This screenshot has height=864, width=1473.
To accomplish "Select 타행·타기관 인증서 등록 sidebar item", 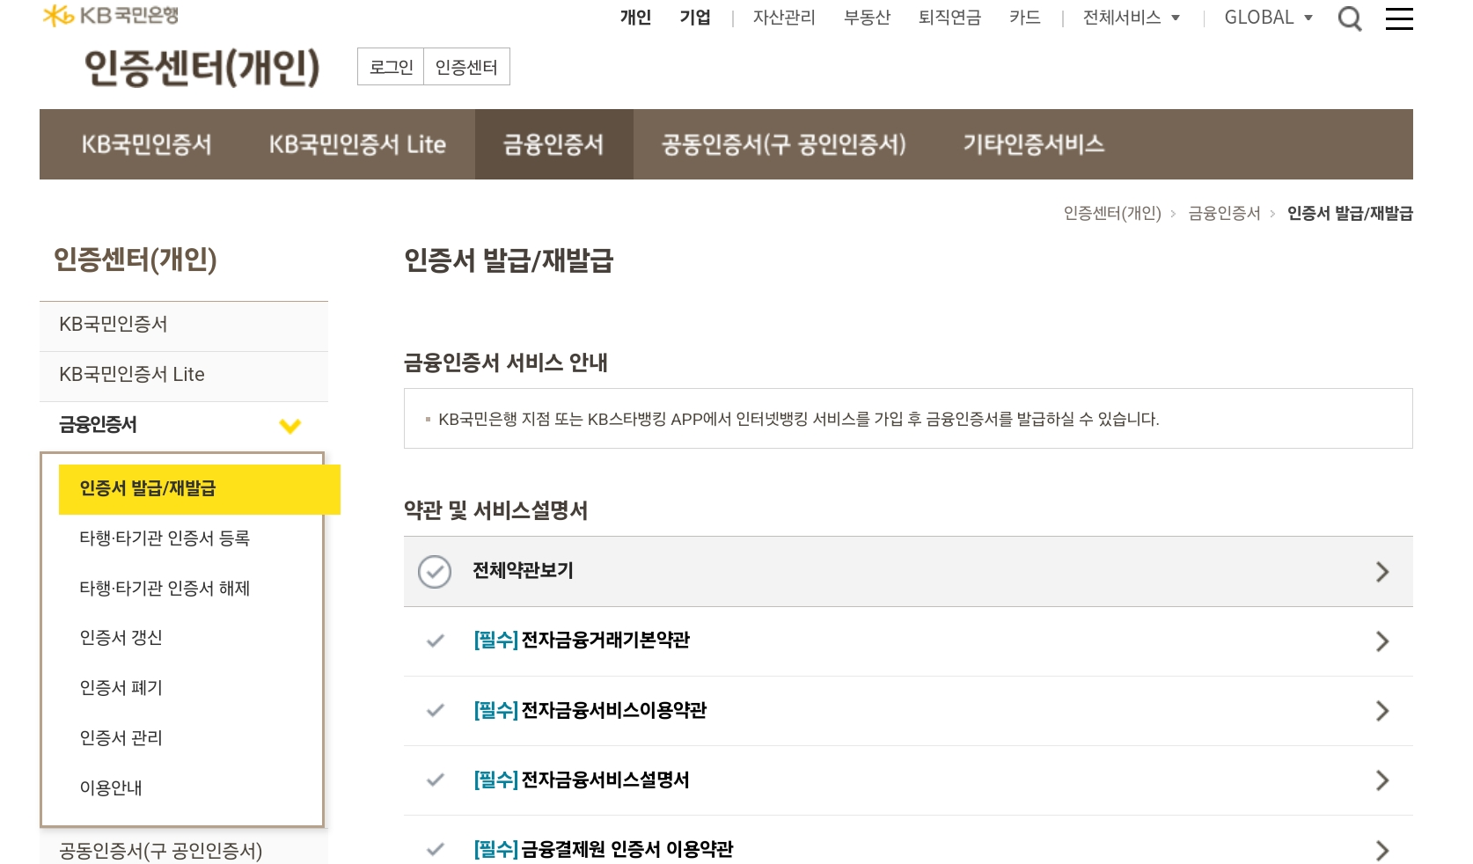I will (x=165, y=538).
